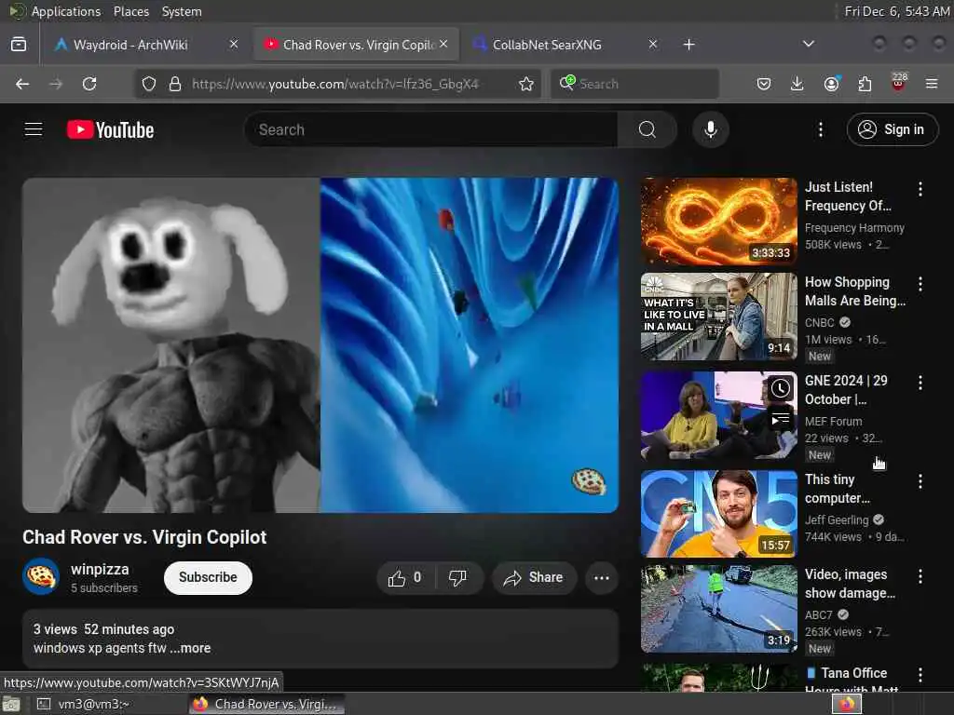Open Firefox extensions puzzle icon
This screenshot has width=954, height=715.
[865, 84]
